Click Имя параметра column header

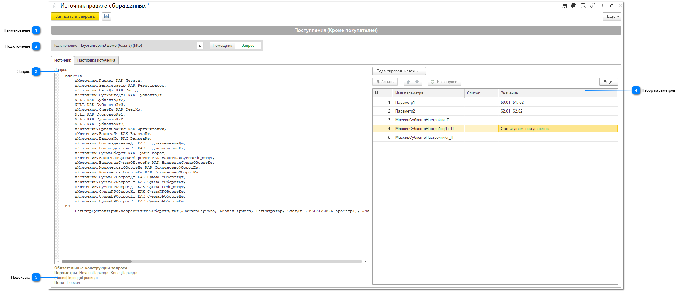(x=428, y=93)
